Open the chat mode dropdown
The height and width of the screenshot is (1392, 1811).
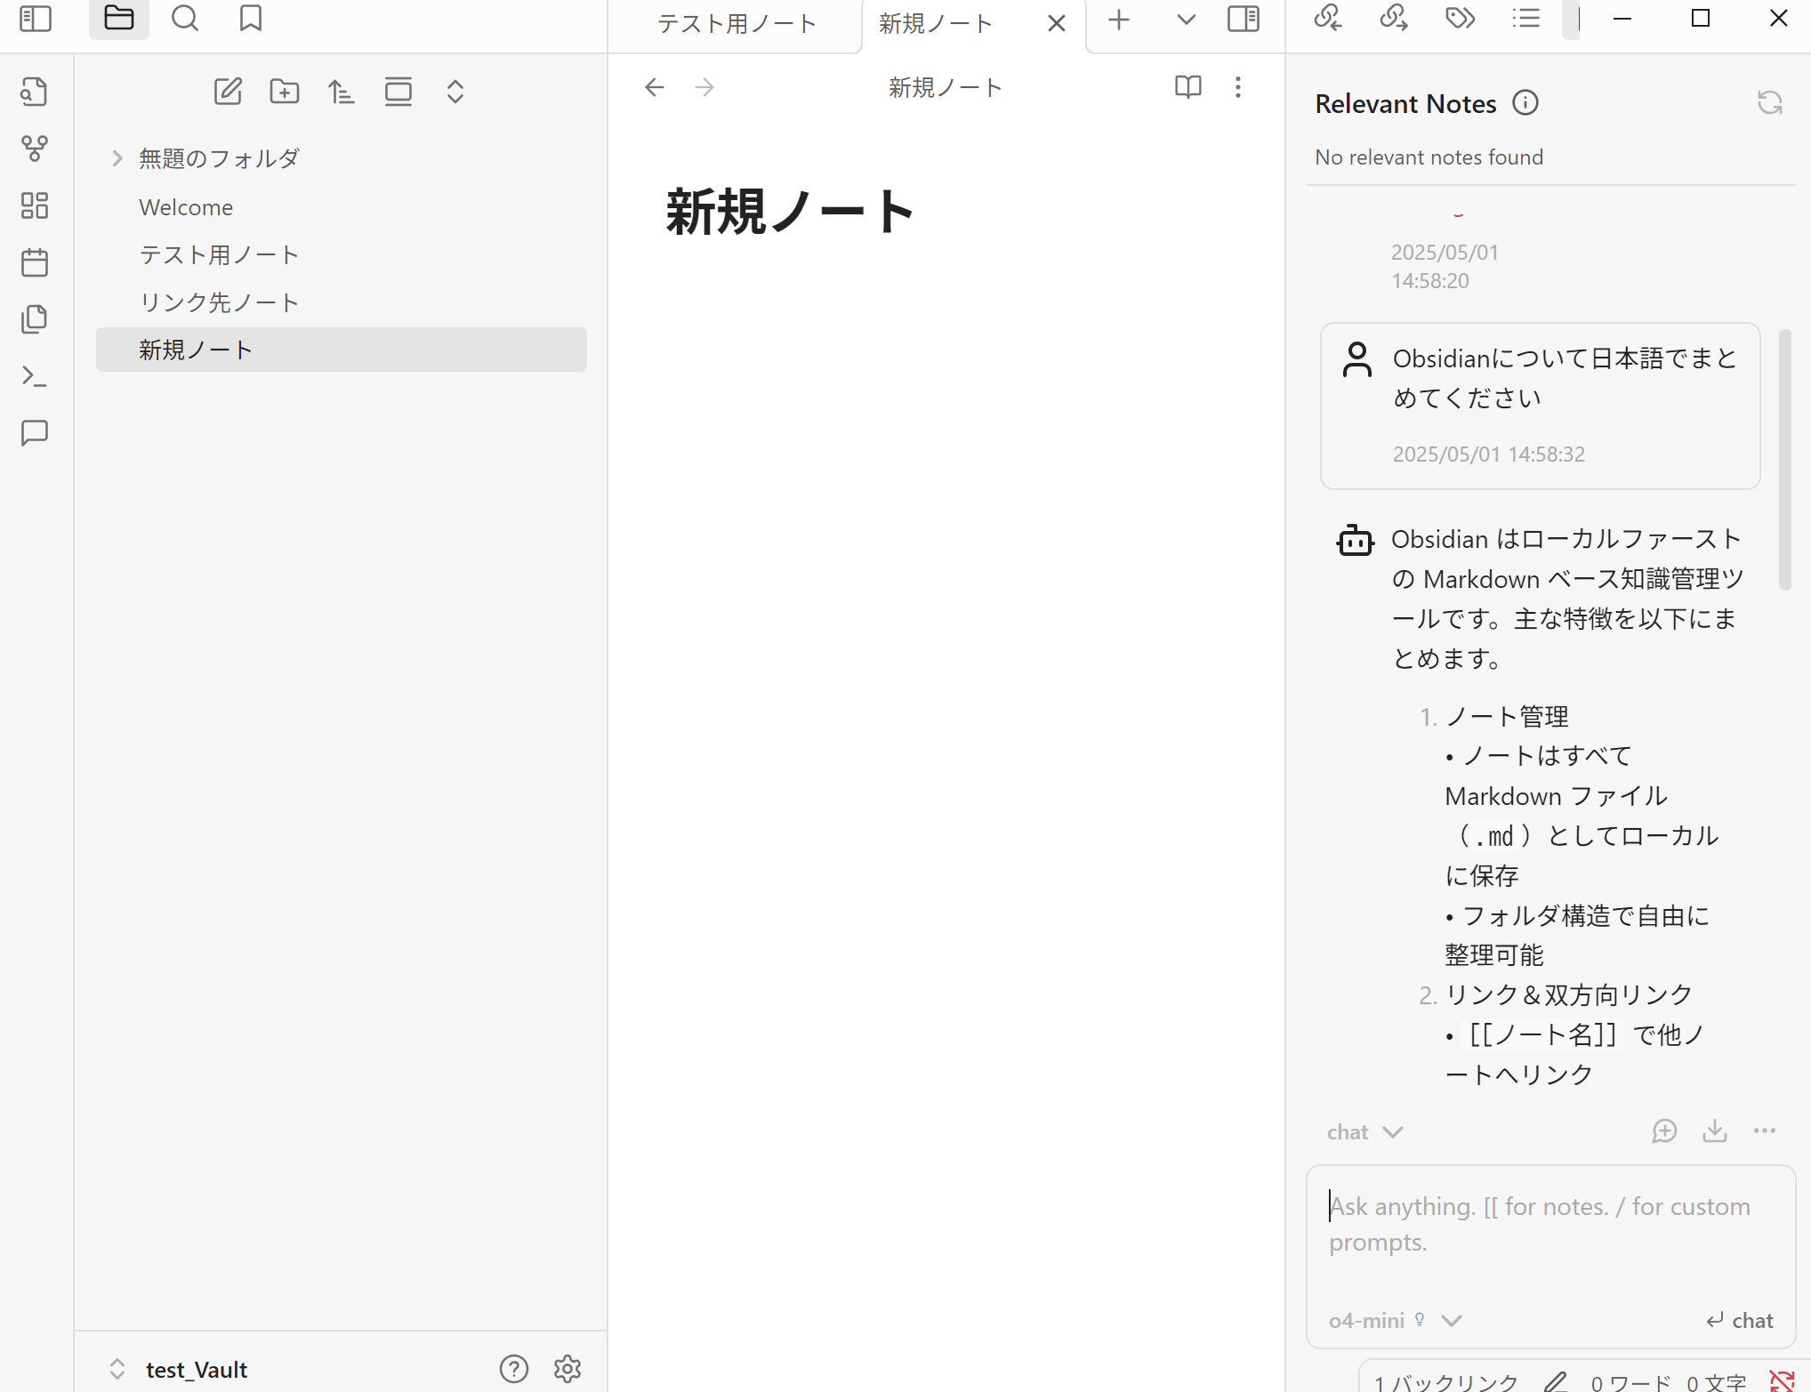1364,1132
